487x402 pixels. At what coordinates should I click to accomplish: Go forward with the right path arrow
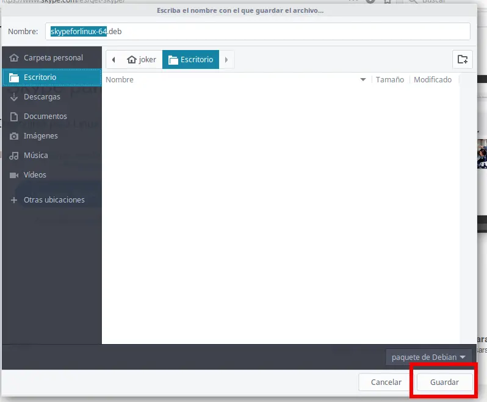click(x=226, y=60)
